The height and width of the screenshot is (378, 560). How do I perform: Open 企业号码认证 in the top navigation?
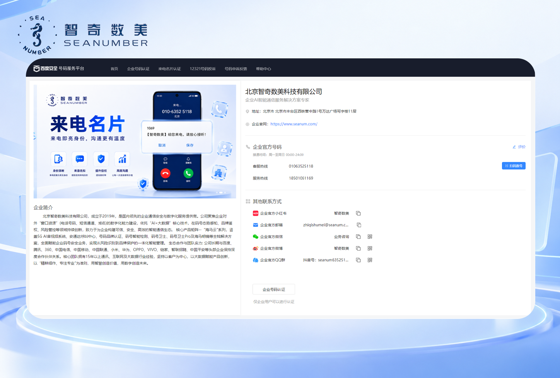[138, 69]
